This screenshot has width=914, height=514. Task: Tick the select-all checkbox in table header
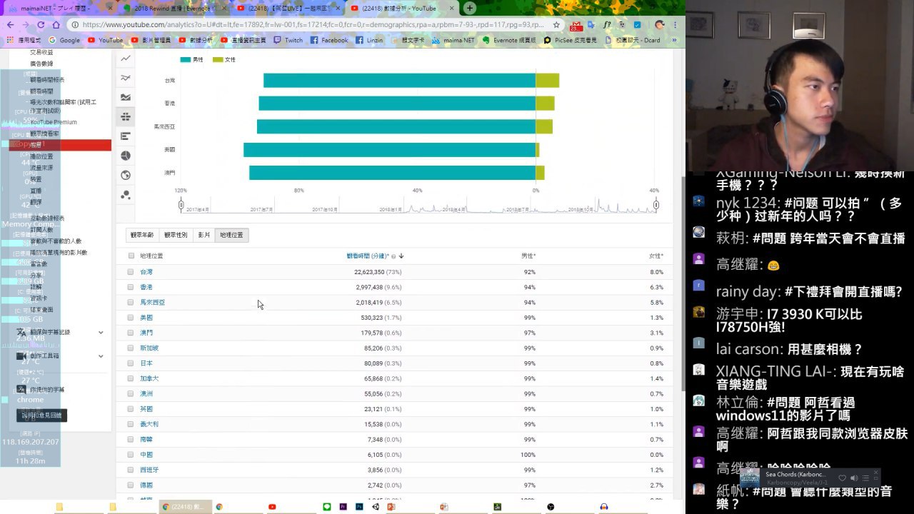(x=131, y=256)
